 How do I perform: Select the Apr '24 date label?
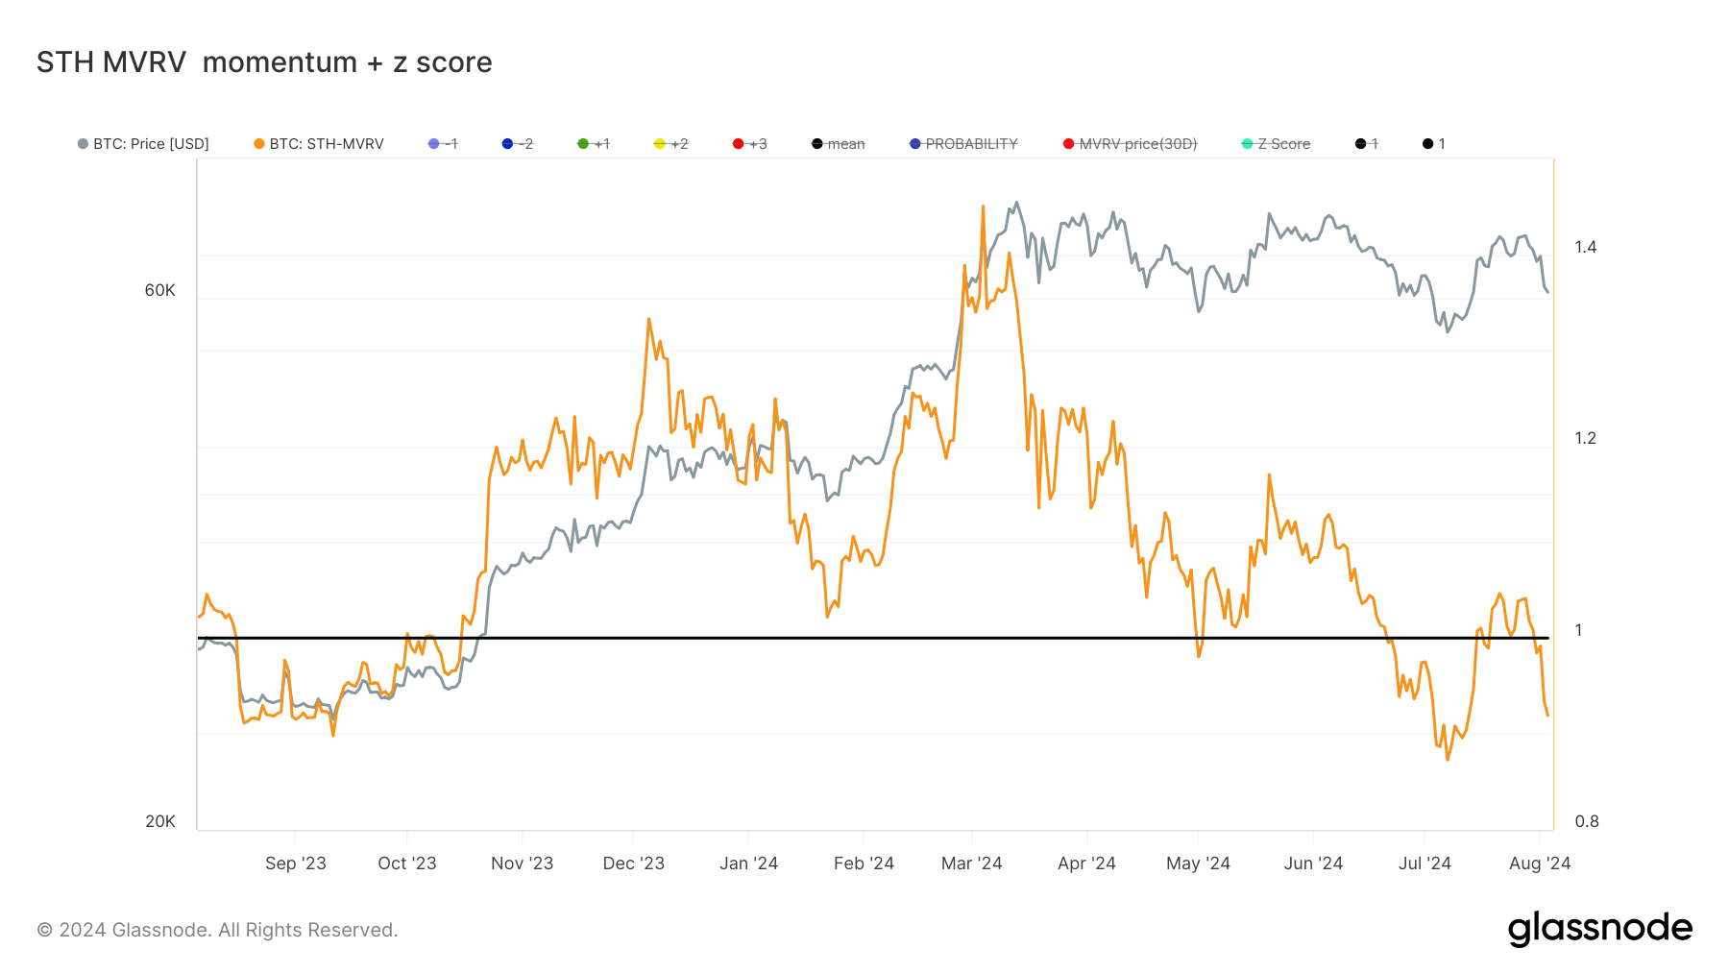click(1087, 864)
